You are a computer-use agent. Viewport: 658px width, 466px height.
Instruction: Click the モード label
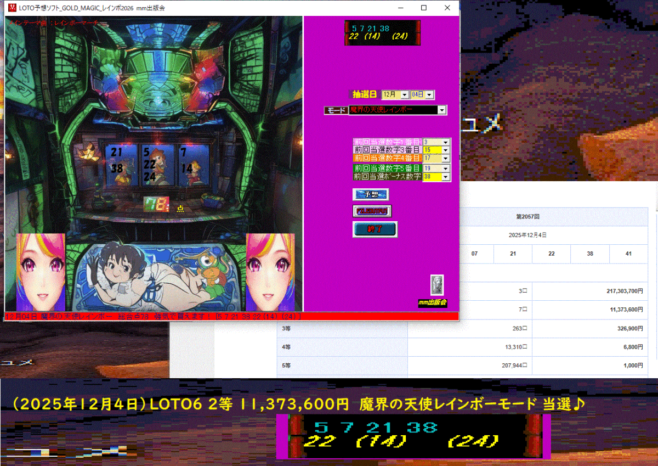336,110
